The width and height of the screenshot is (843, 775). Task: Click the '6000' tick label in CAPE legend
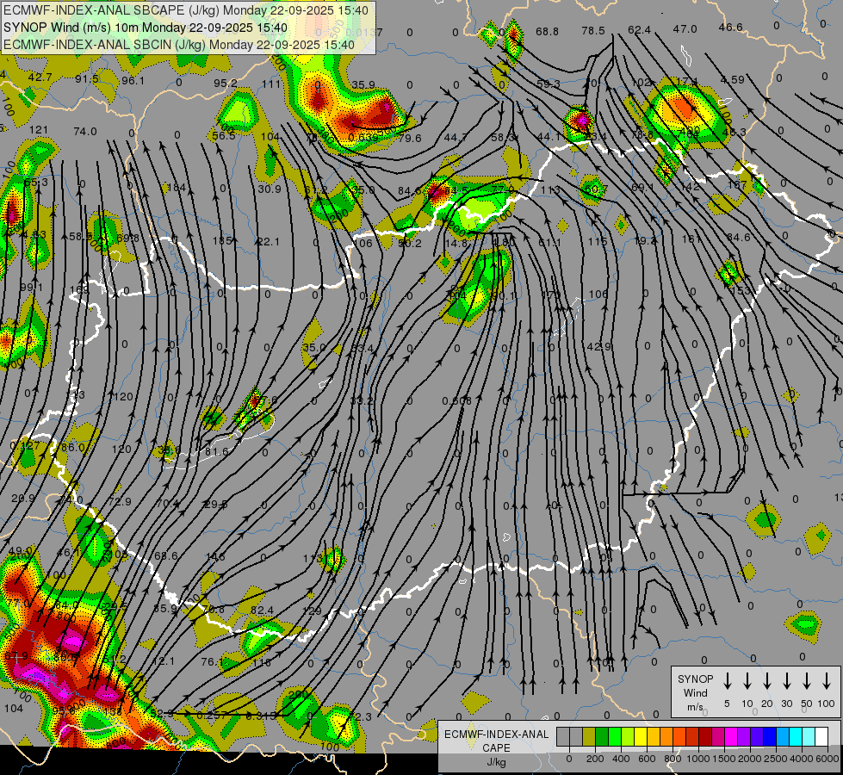[x=827, y=759]
